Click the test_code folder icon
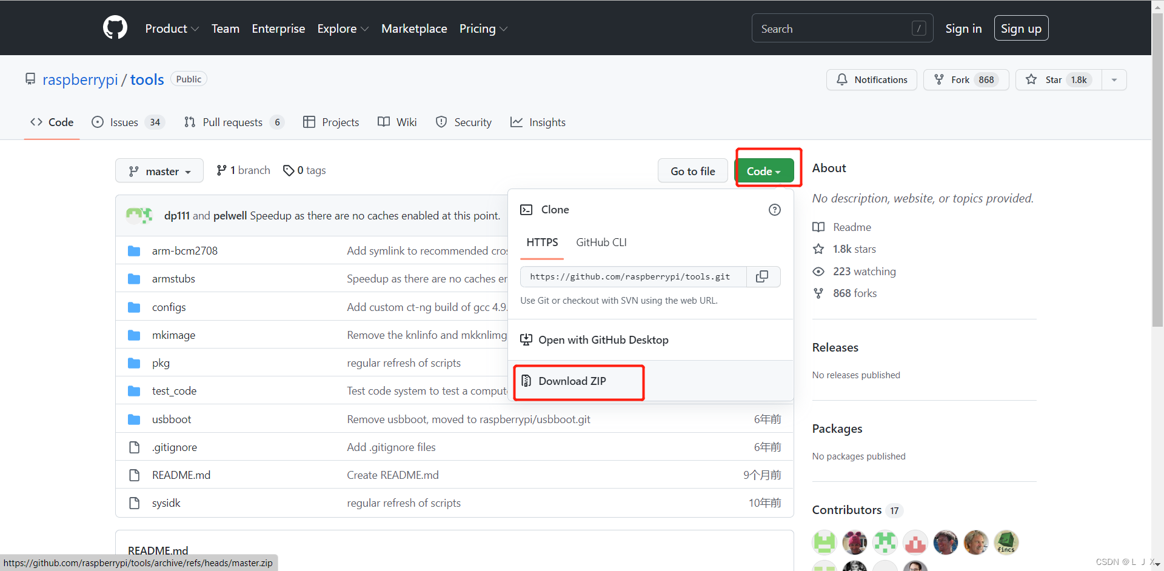Image resolution: width=1164 pixels, height=571 pixels. (134, 391)
